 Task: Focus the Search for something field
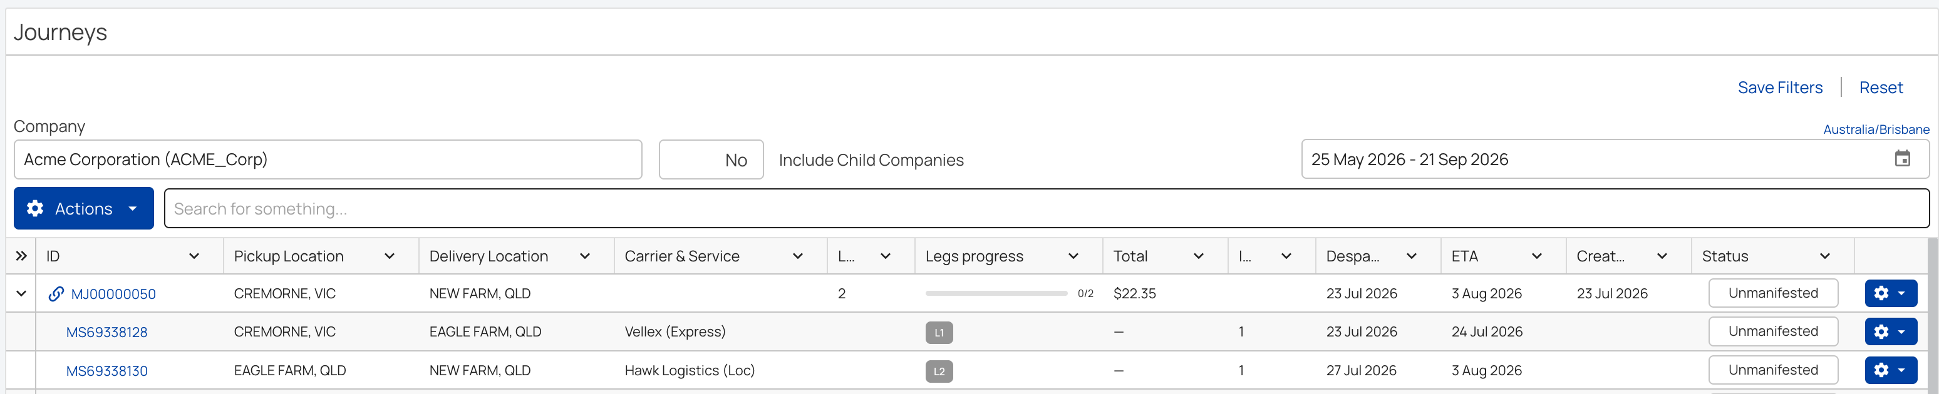coord(1047,208)
